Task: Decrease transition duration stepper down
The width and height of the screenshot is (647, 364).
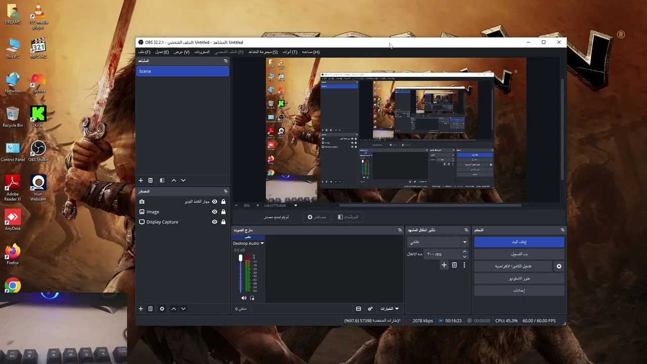Action: [x=465, y=256]
